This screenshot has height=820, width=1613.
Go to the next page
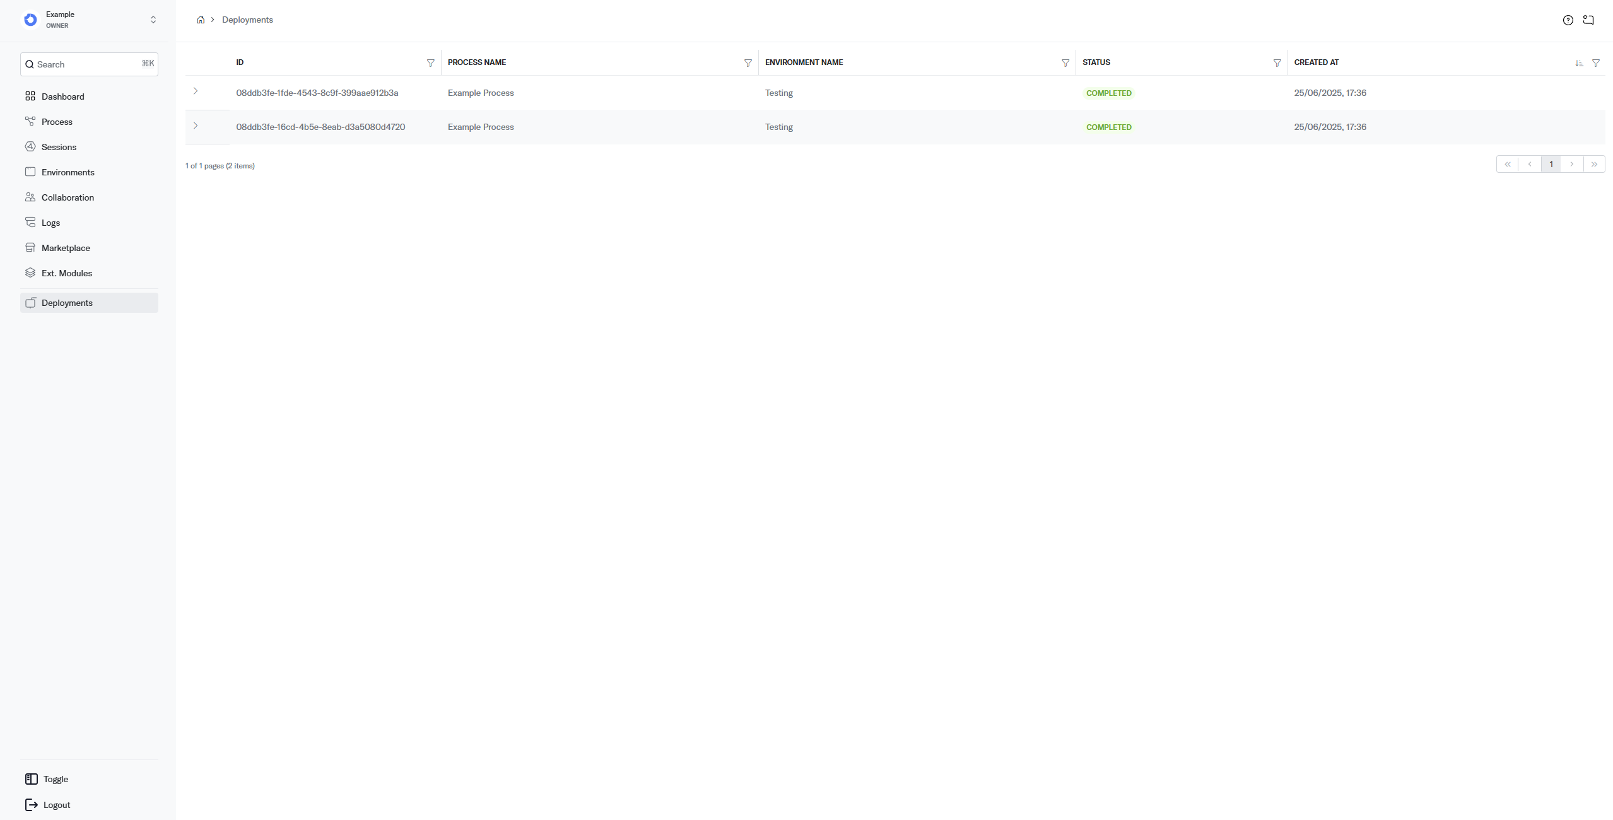pos(1572,164)
